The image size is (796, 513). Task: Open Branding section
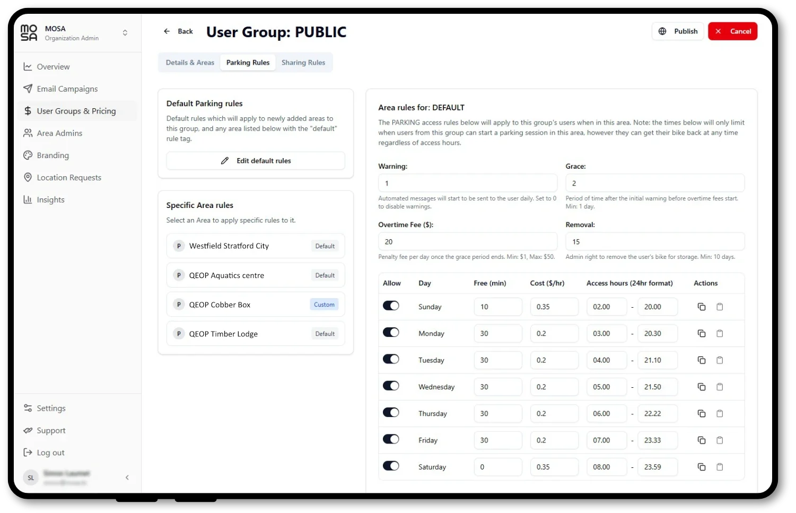tap(77, 155)
